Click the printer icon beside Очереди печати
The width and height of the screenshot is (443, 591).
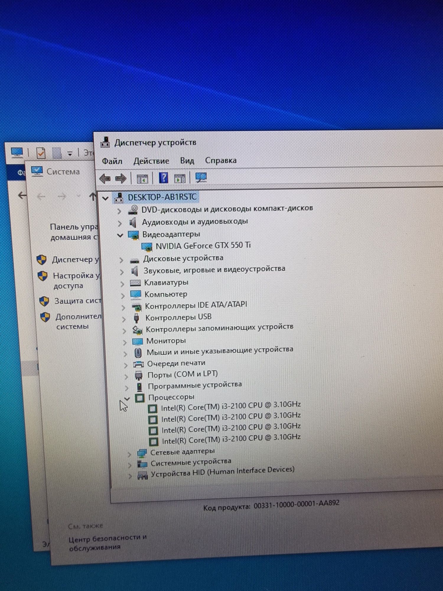tap(139, 364)
